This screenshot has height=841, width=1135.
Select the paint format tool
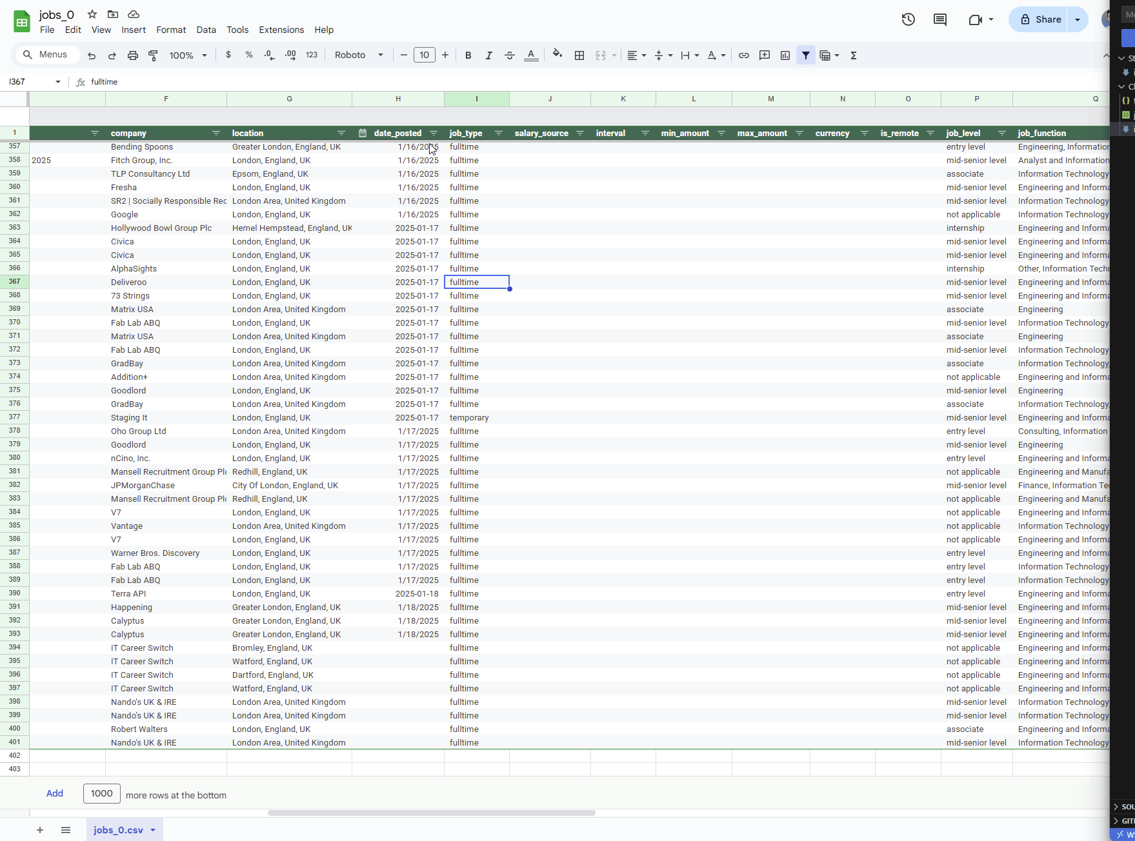[x=153, y=55]
